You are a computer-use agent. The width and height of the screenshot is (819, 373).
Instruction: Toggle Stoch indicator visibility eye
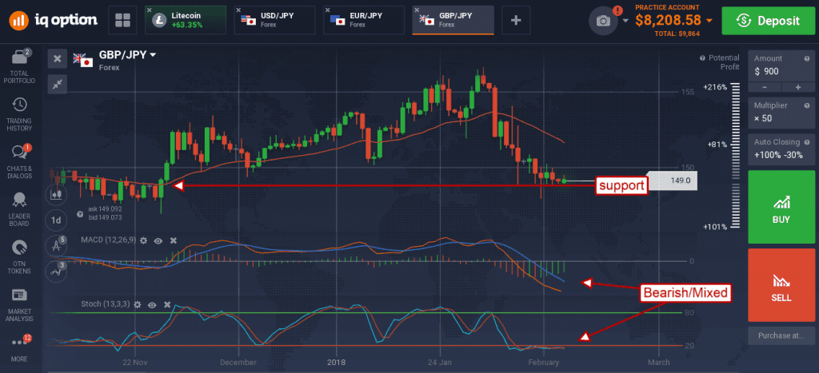tap(152, 304)
